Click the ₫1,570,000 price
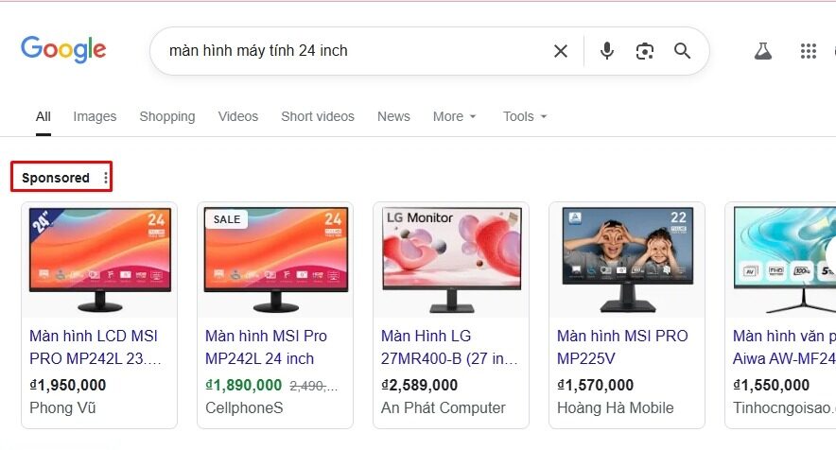This screenshot has height=450, width=836. tap(595, 385)
